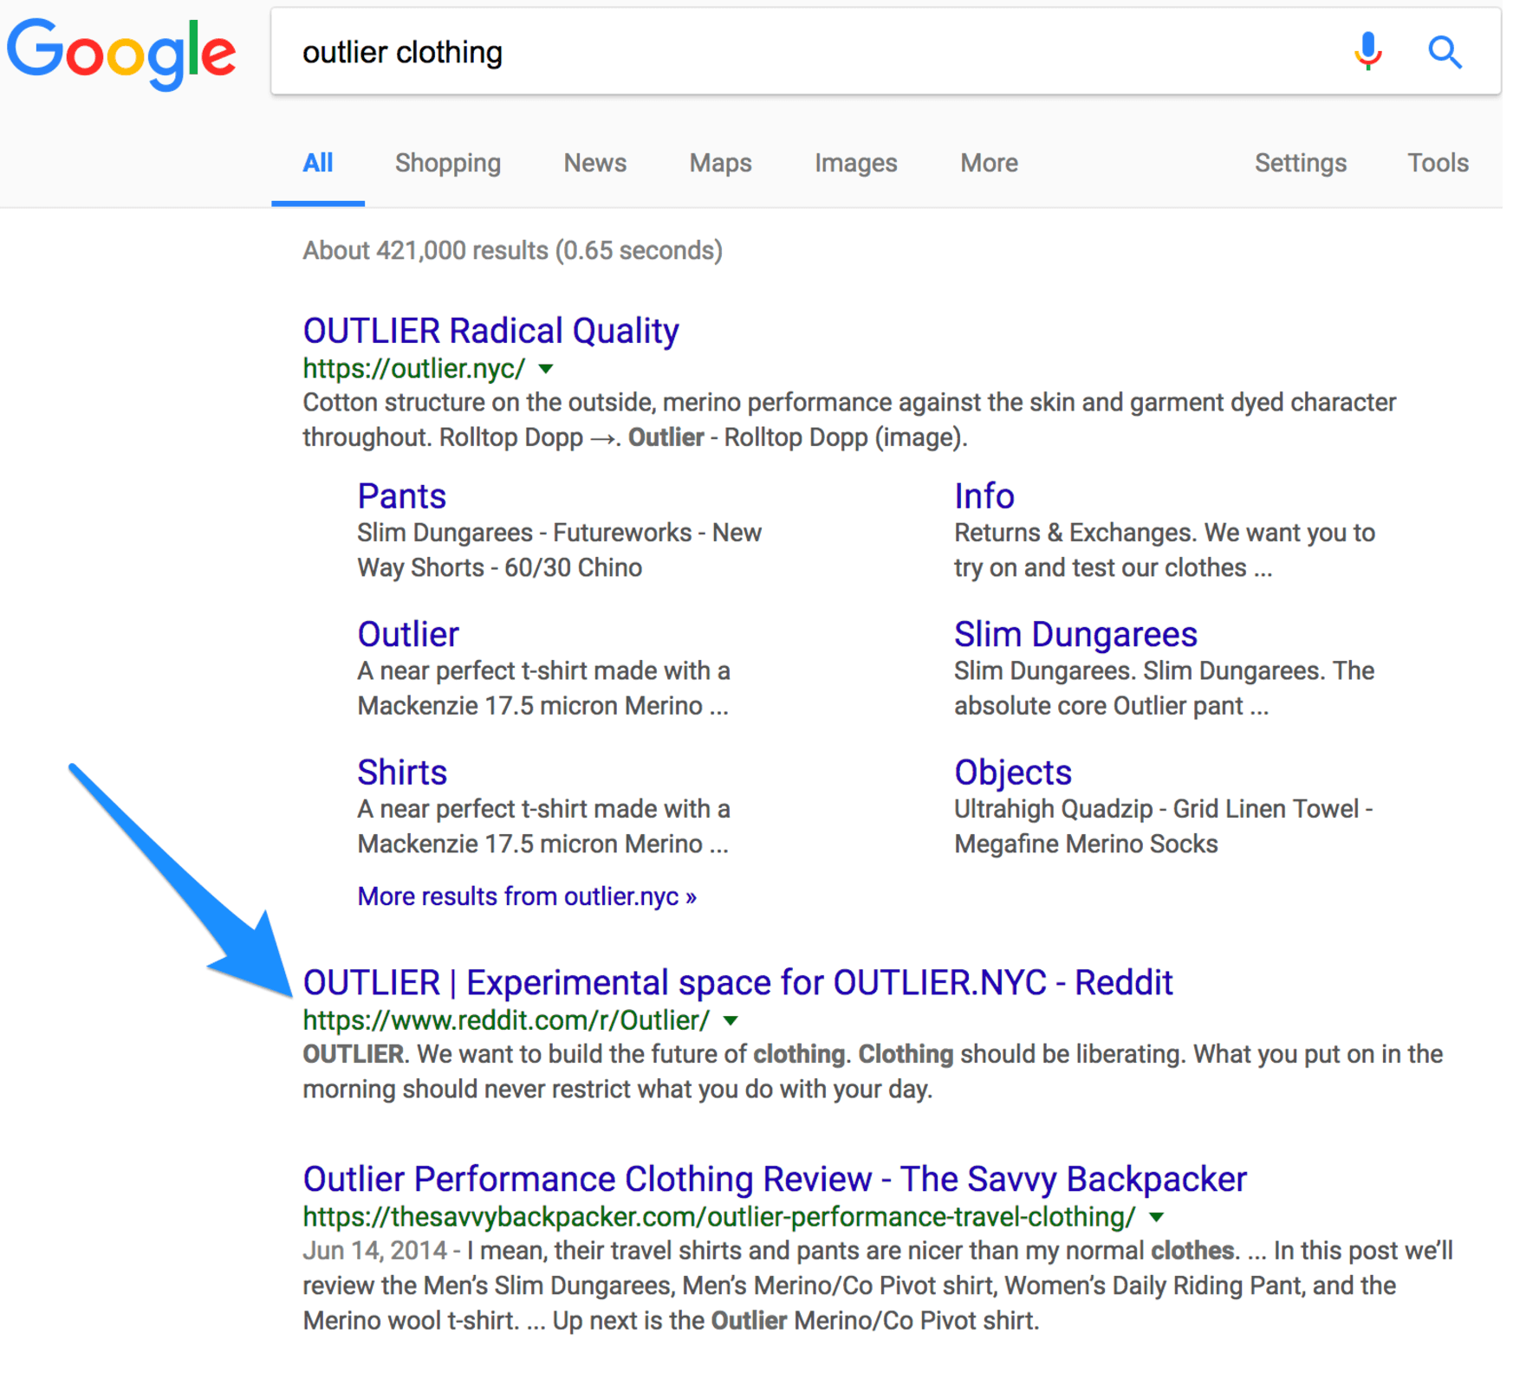
Task: Click Slim Dungarees - Futureworks description text
Action: (x=559, y=550)
